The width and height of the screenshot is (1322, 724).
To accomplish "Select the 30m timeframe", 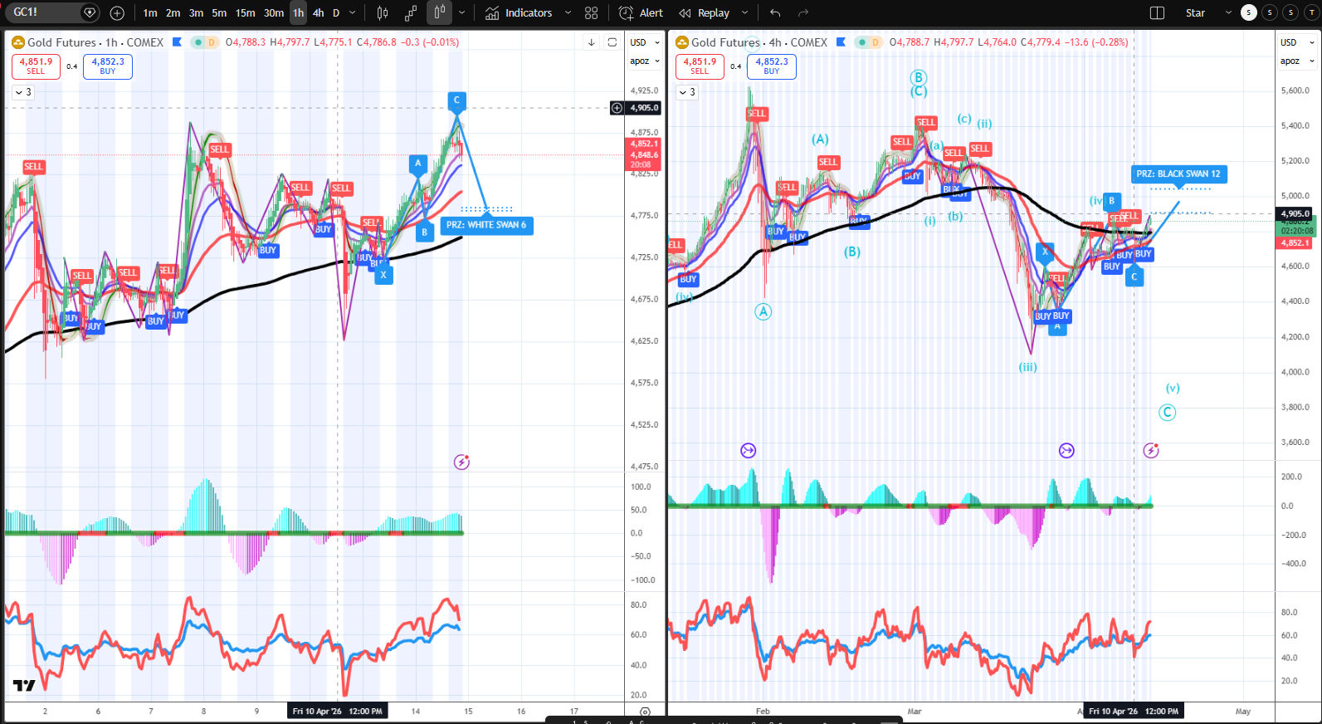I will click(274, 12).
